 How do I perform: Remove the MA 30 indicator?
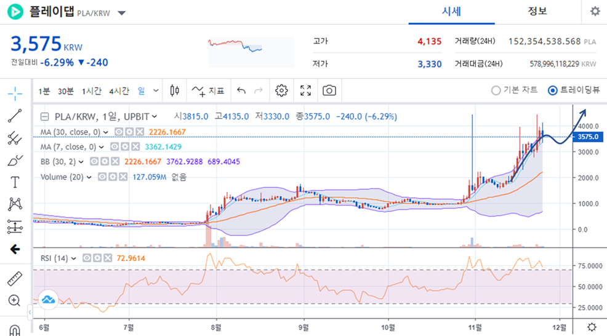pos(140,132)
